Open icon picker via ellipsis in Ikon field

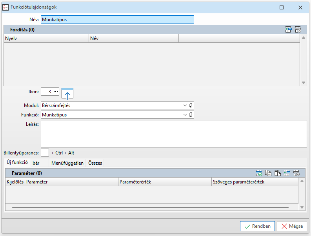[x=56, y=91]
